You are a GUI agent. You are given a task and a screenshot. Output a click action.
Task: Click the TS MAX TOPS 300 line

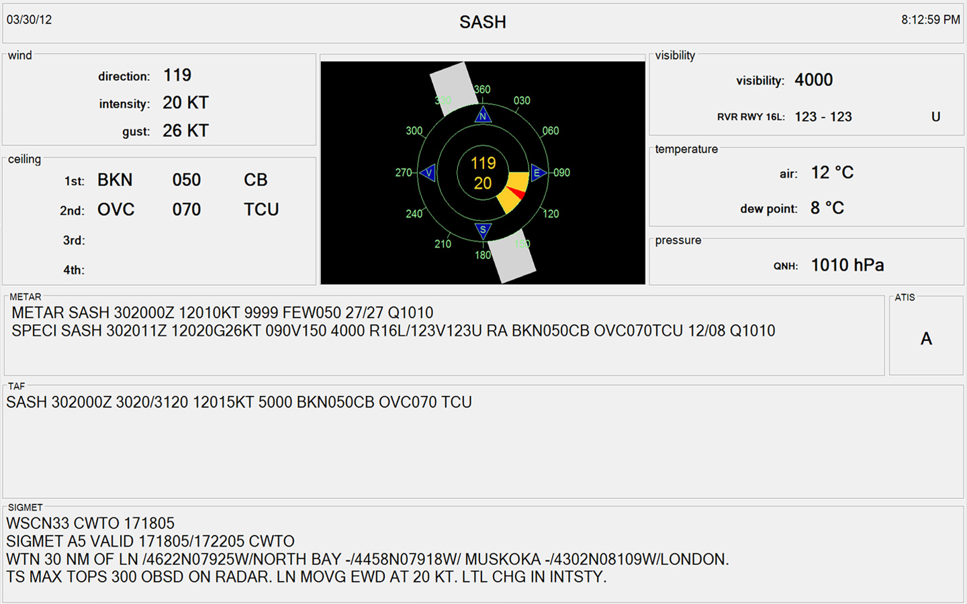pyautogui.click(x=306, y=577)
